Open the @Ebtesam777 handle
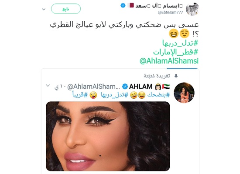Viewport: 240px width, 174px height. (170, 13)
